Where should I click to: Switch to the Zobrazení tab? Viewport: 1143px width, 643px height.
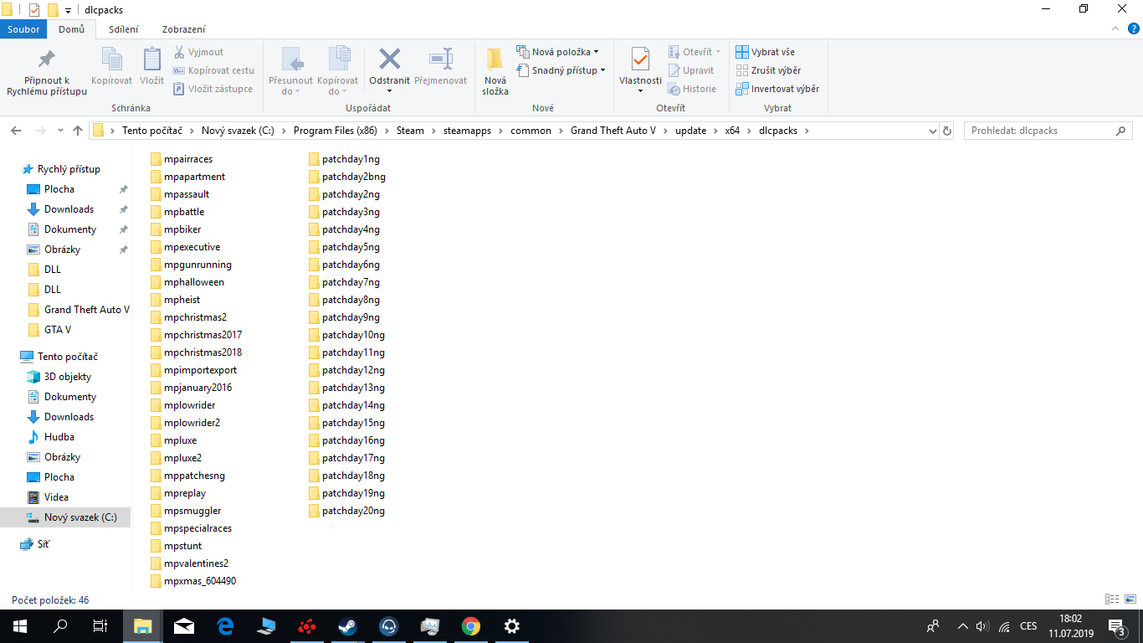(x=184, y=29)
